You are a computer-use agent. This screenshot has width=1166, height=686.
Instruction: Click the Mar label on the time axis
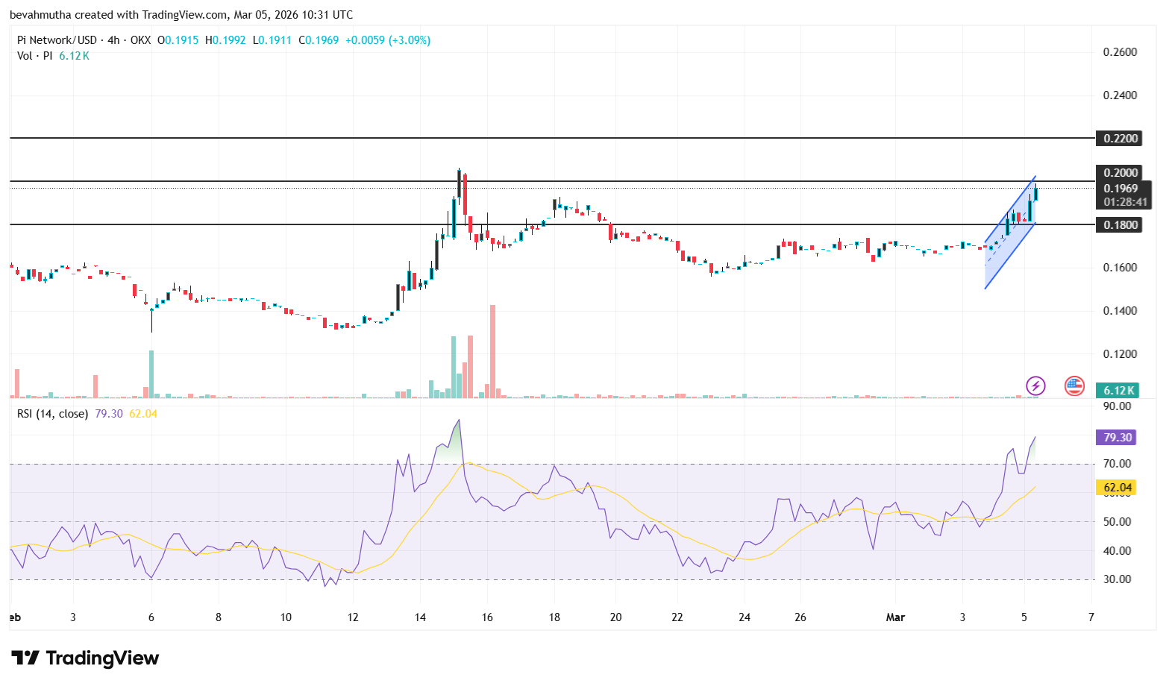895,617
